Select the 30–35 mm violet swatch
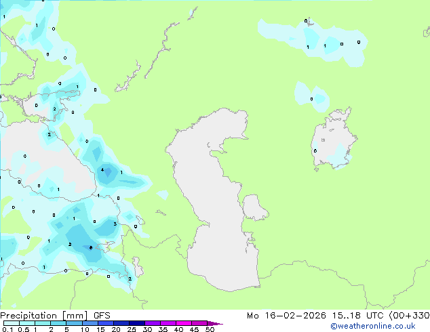 coord(152,323)
